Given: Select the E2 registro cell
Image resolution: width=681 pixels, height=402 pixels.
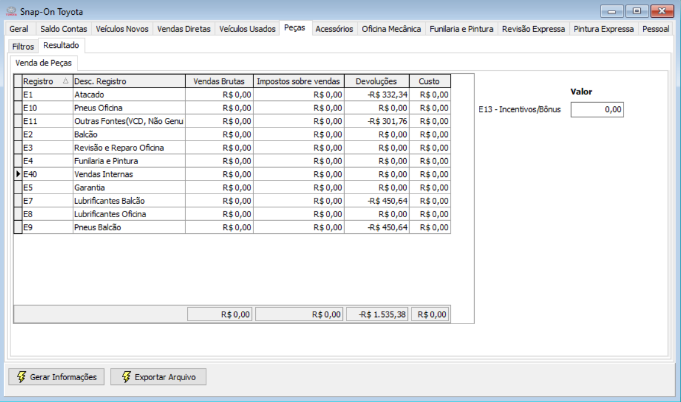Looking at the screenshot, I should (47, 135).
